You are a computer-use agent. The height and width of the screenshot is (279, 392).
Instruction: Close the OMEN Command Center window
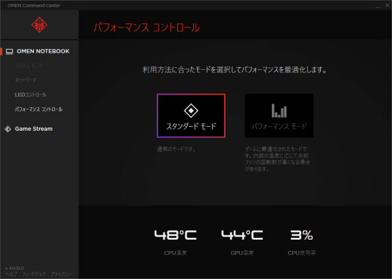click(x=387, y=5)
